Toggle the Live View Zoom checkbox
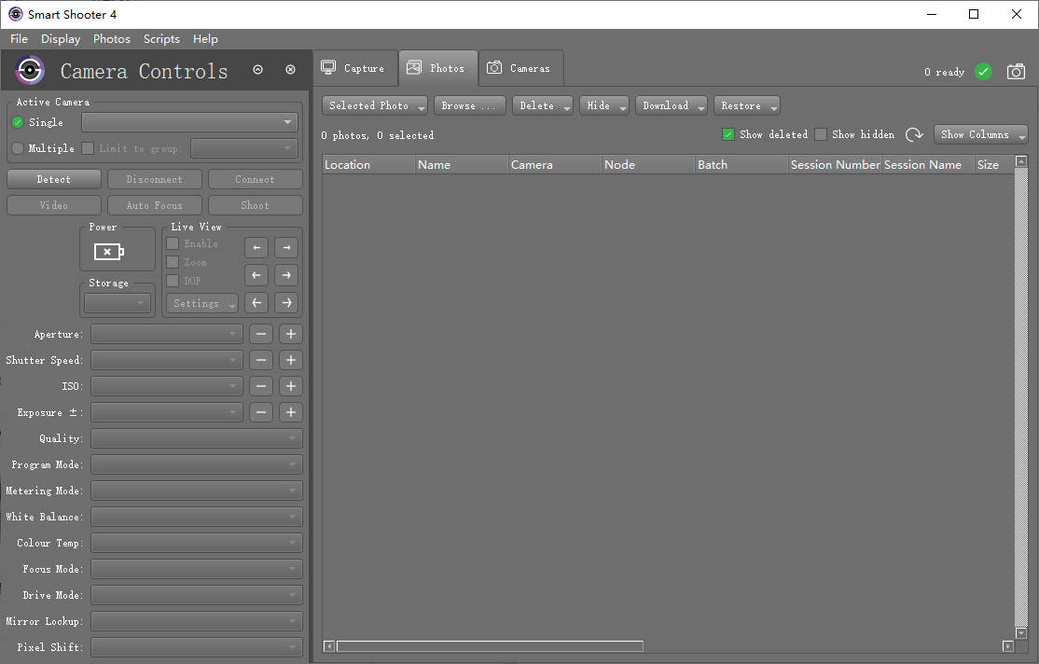The height and width of the screenshot is (664, 1039). coord(173,262)
